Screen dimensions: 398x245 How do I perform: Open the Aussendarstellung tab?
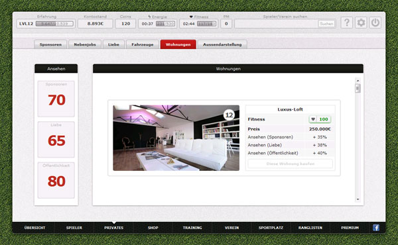click(x=222, y=44)
